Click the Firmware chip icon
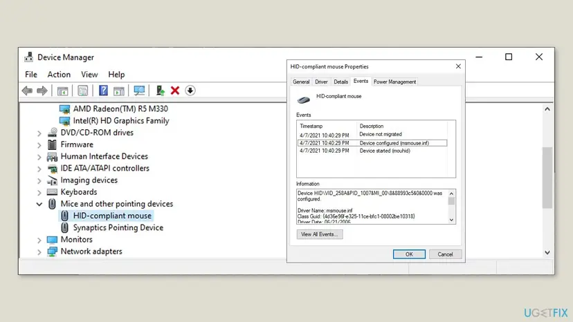 pyautogui.click(x=53, y=144)
